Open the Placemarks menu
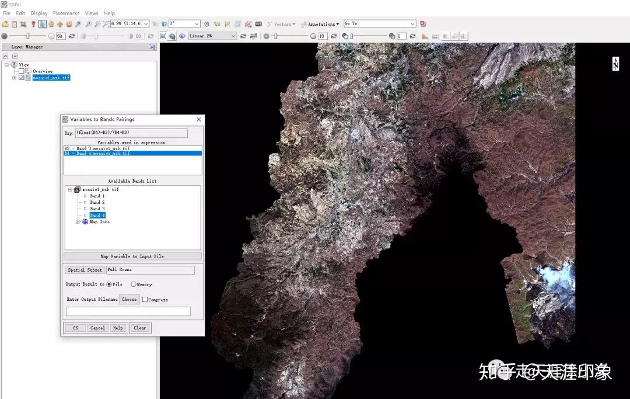Image resolution: width=630 pixels, height=399 pixels. pos(66,12)
